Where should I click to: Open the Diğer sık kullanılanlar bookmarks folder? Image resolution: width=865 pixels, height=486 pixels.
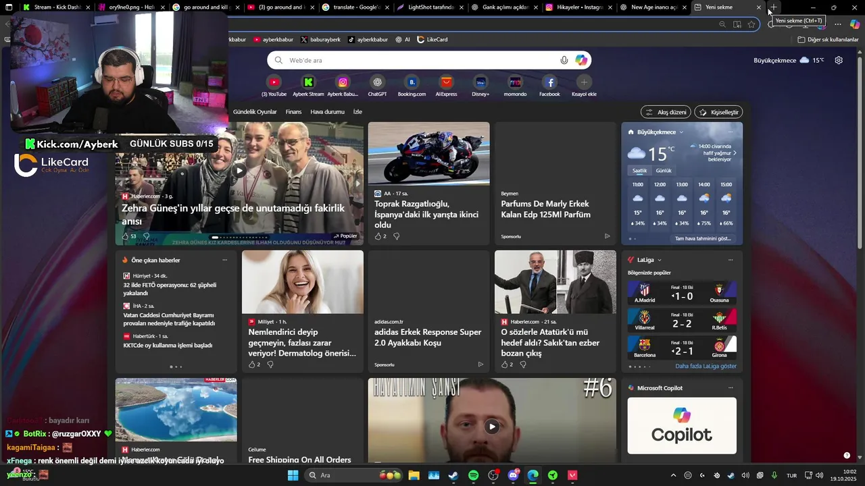(x=828, y=40)
